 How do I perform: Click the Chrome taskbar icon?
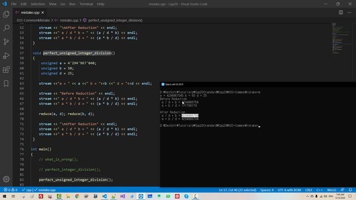(x=77, y=196)
